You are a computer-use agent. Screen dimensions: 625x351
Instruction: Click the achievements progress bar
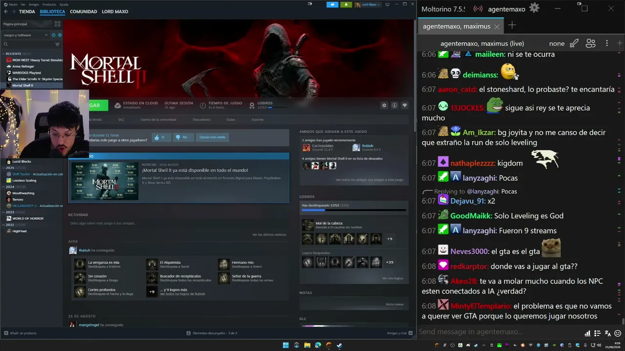354,211
